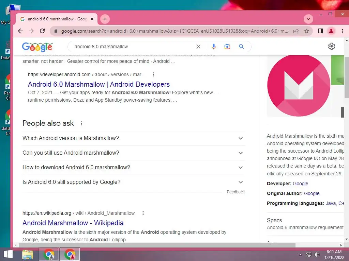Follow the Developer: Google link
This screenshot has width=349, height=261.
click(301, 184)
